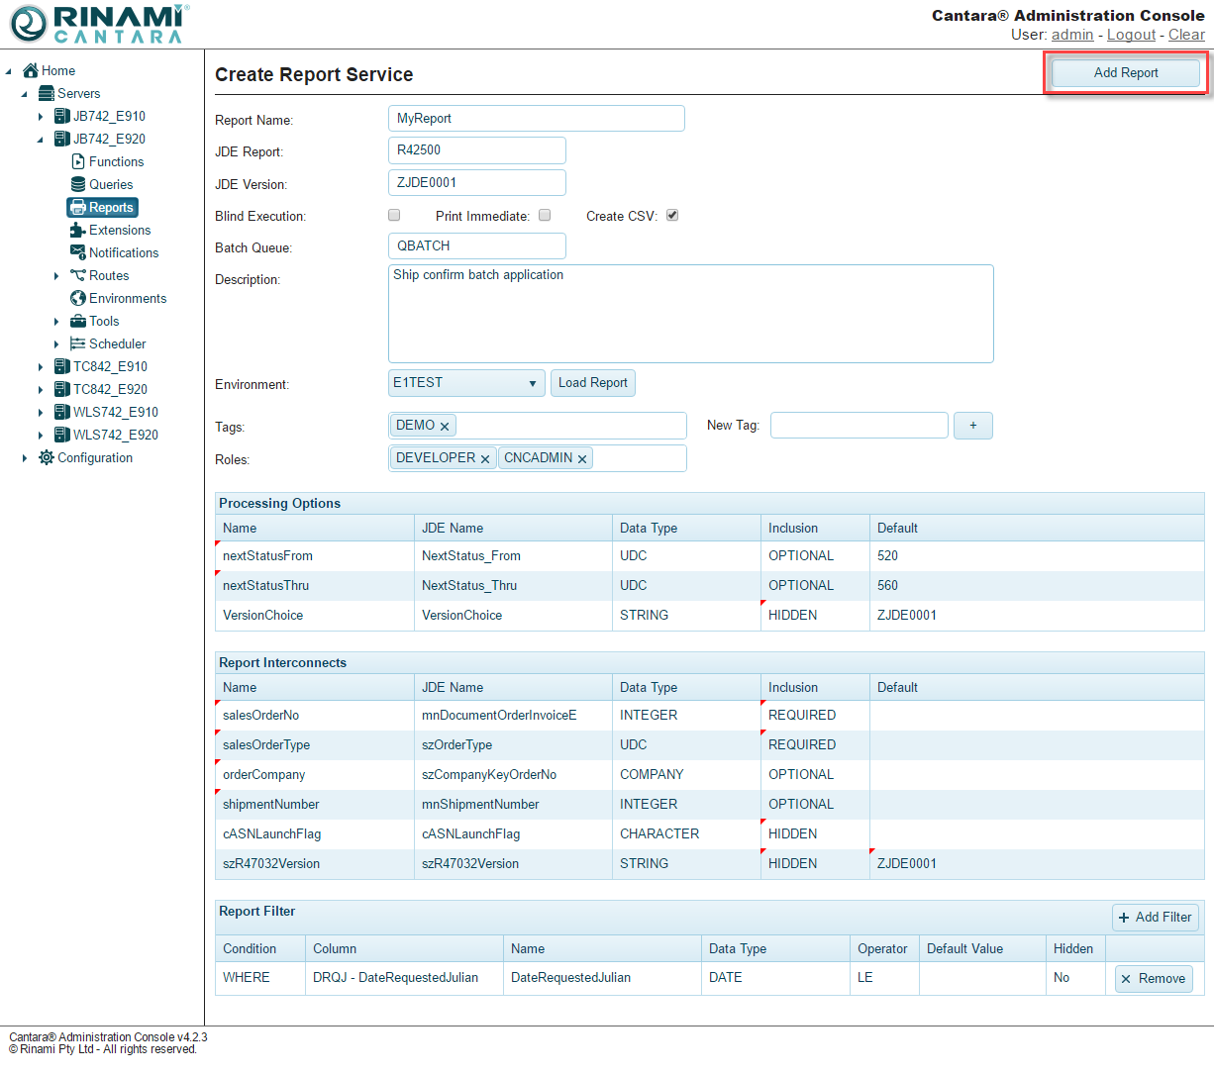Click the Configuration gear icon
The height and width of the screenshot is (1075, 1214).
(47, 457)
